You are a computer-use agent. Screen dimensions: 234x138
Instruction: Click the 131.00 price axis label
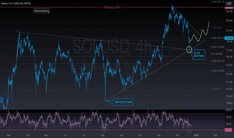[x=229, y=82]
